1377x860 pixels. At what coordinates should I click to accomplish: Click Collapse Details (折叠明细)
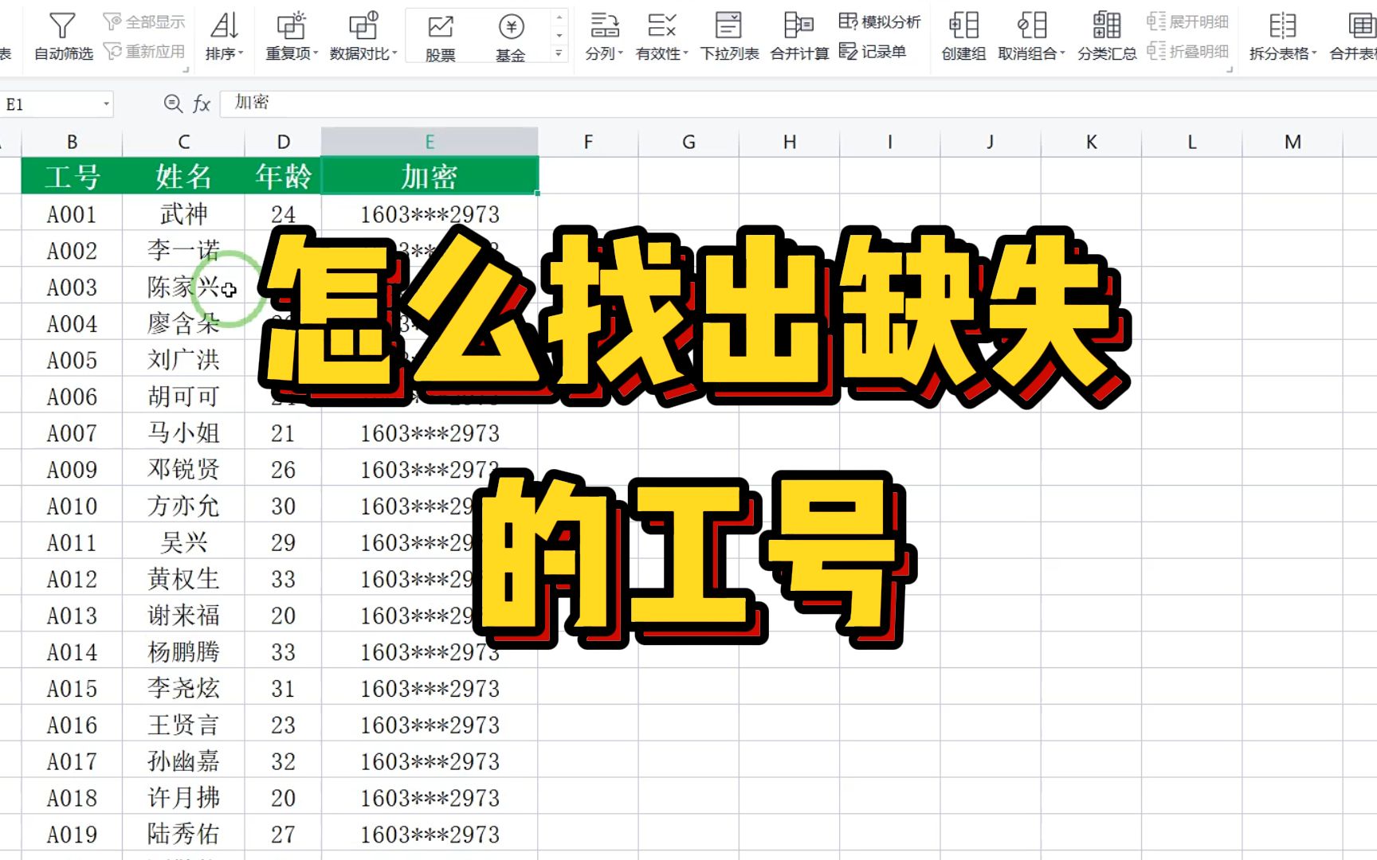point(1187,52)
